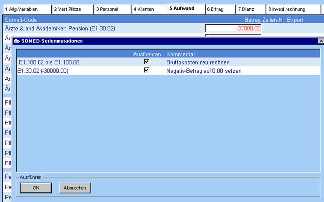
Task: Toggle Ausführen checkbox for E1.30.02 row
Action: pos(146,71)
